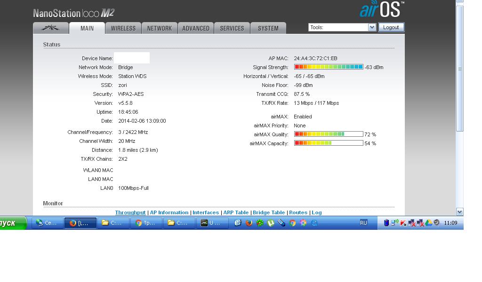Expand the Tools dropdown
This screenshot has width=482, height=282.
tap(342, 27)
